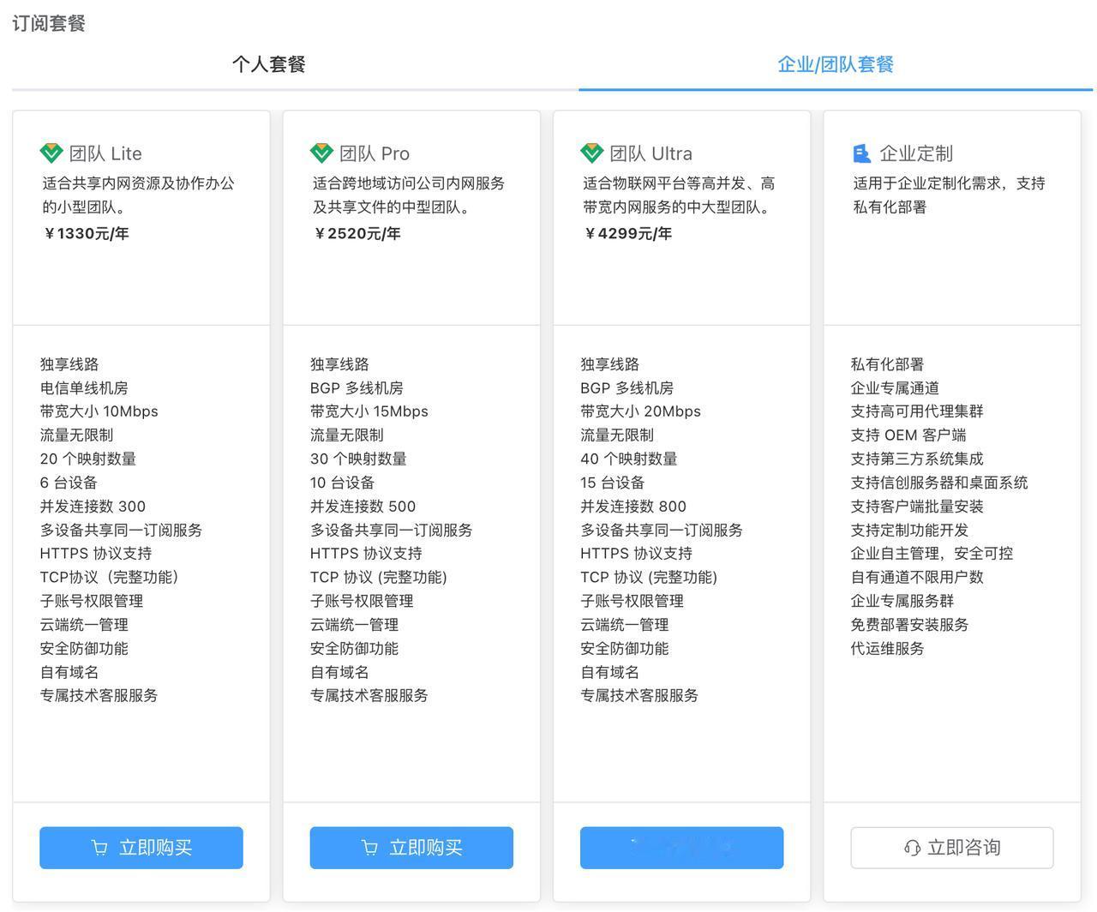Click the price ￥1330元/年 text
The image size is (1097, 912).
[x=86, y=232]
